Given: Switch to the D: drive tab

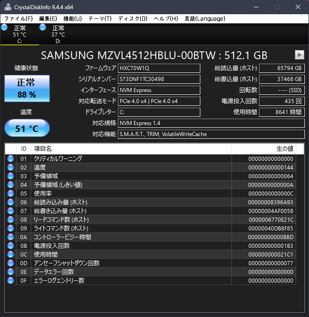Looking at the screenshot, I should click(58, 34).
